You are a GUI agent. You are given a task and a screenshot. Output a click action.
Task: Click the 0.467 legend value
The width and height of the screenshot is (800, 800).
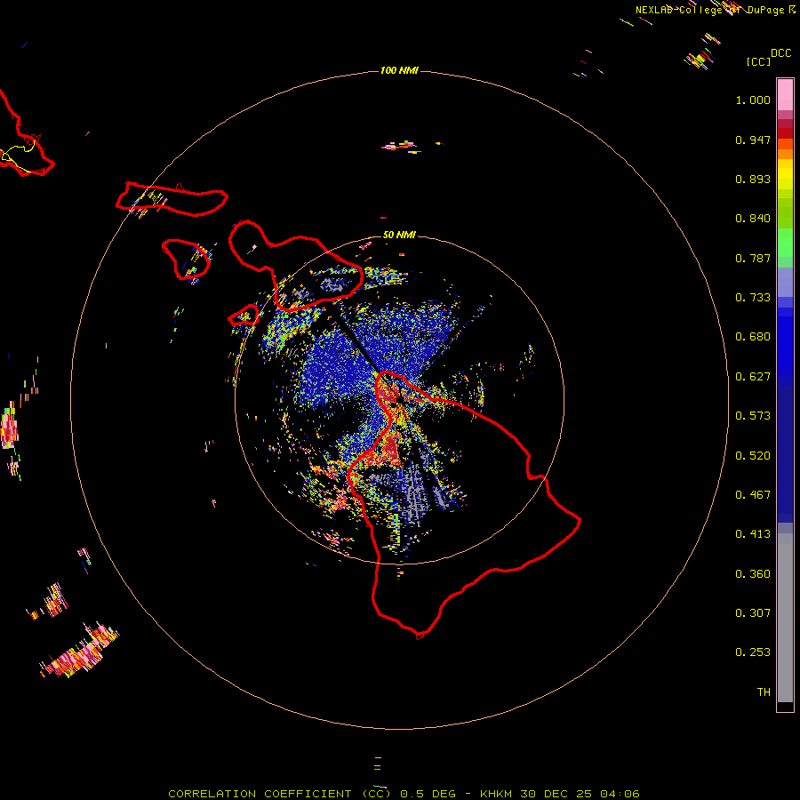(x=753, y=495)
